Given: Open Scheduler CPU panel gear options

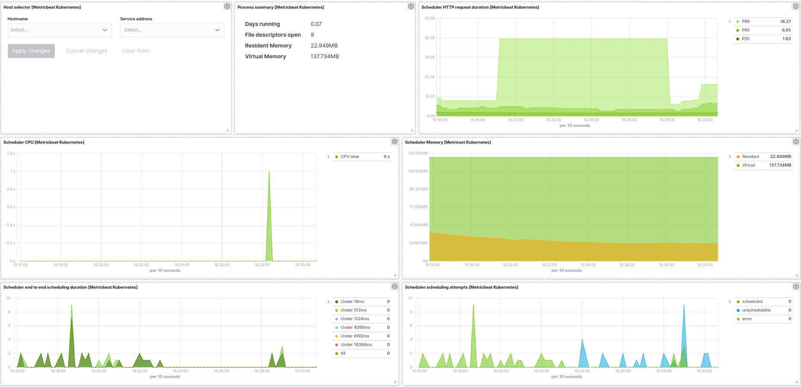Looking at the screenshot, I should tap(394, 142).
